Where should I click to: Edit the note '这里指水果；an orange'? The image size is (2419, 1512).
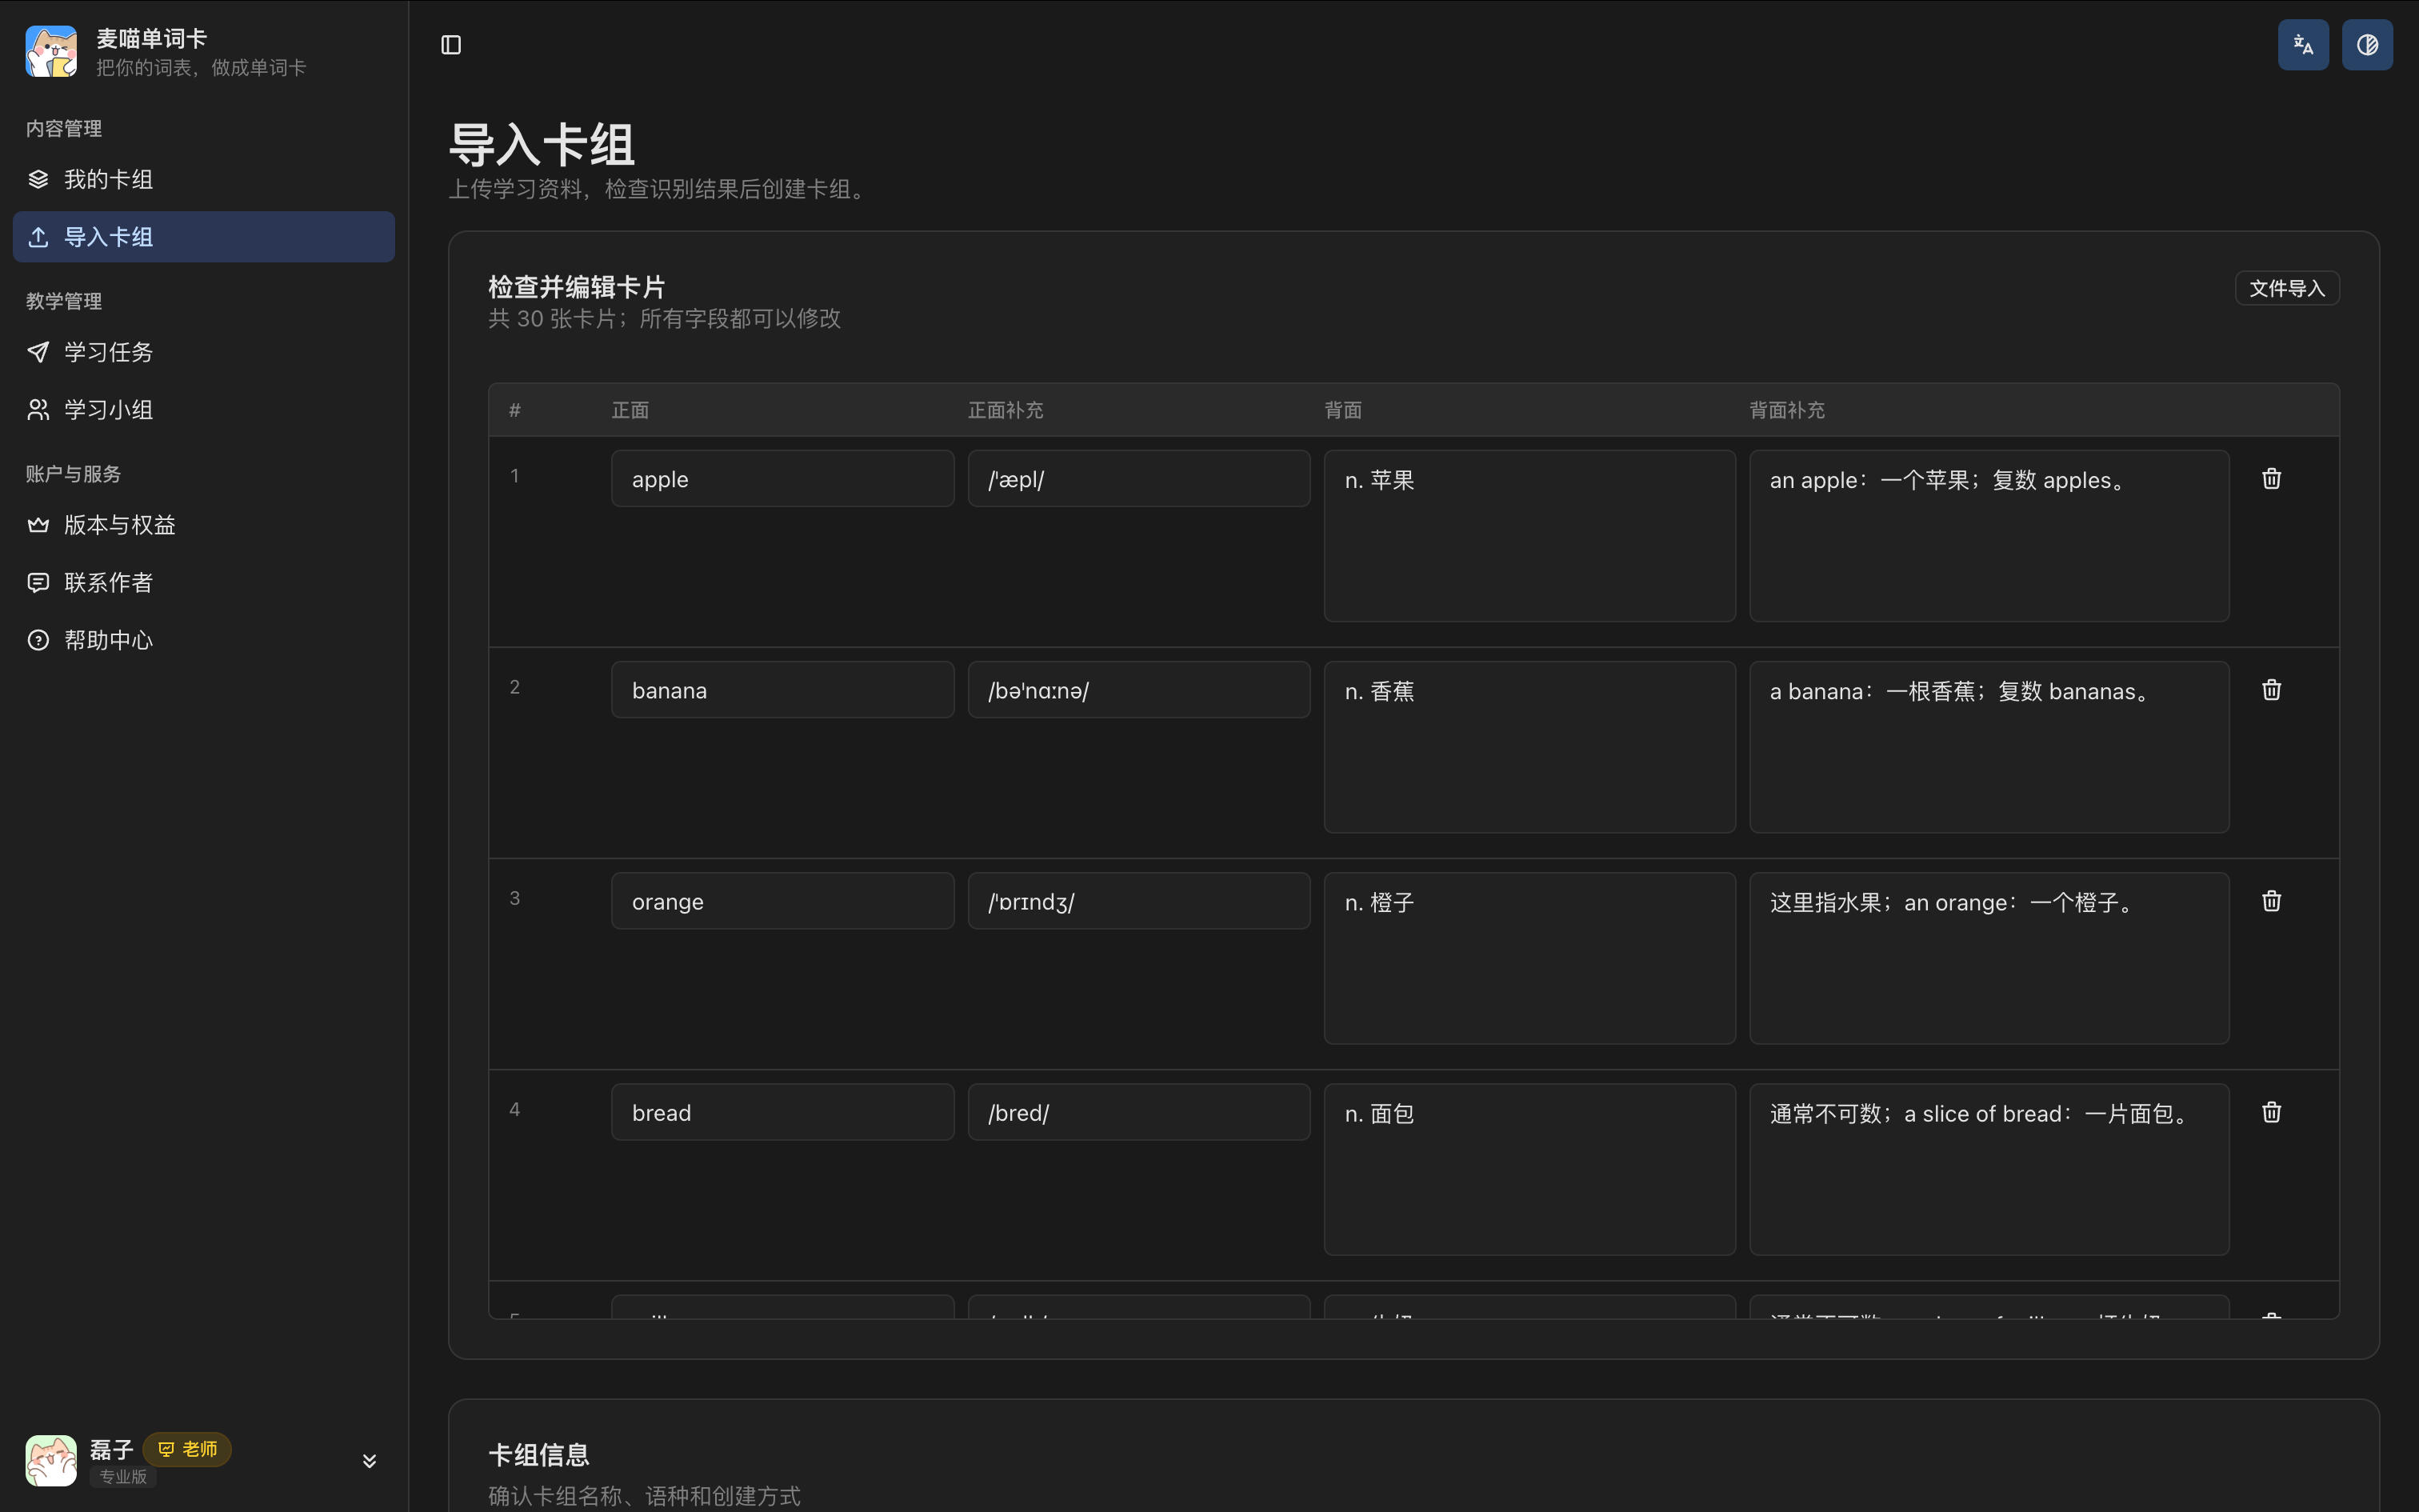click(1989, 958)
